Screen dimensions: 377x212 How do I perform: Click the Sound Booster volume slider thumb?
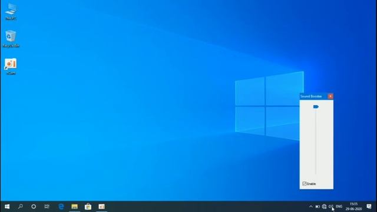316,107
